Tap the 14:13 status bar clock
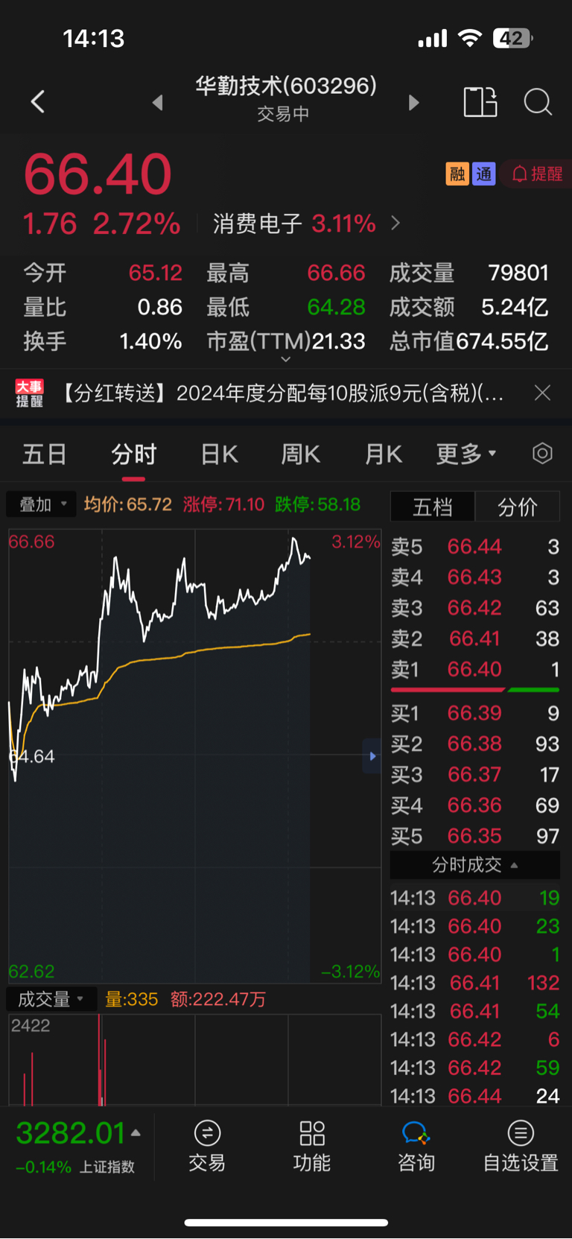 coord(94,38)
